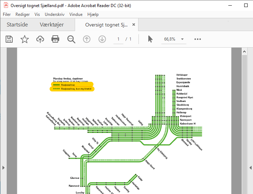
Task: Expand the left navigation pane arrow
Action: [3, 167]
